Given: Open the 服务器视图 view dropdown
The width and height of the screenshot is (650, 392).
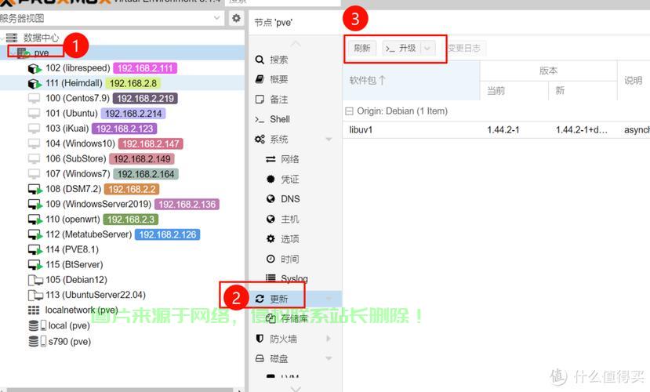Looking at the screenshot, I should coord(217,18).
